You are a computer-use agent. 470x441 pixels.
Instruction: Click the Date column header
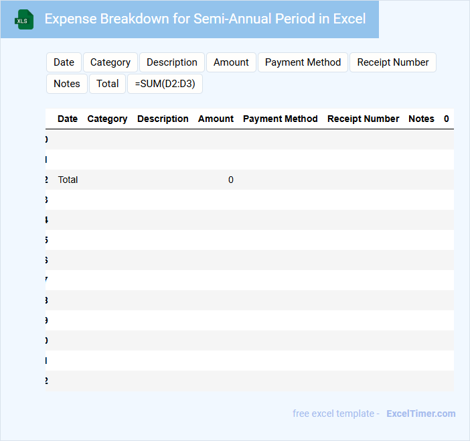(x=68, y=119)
